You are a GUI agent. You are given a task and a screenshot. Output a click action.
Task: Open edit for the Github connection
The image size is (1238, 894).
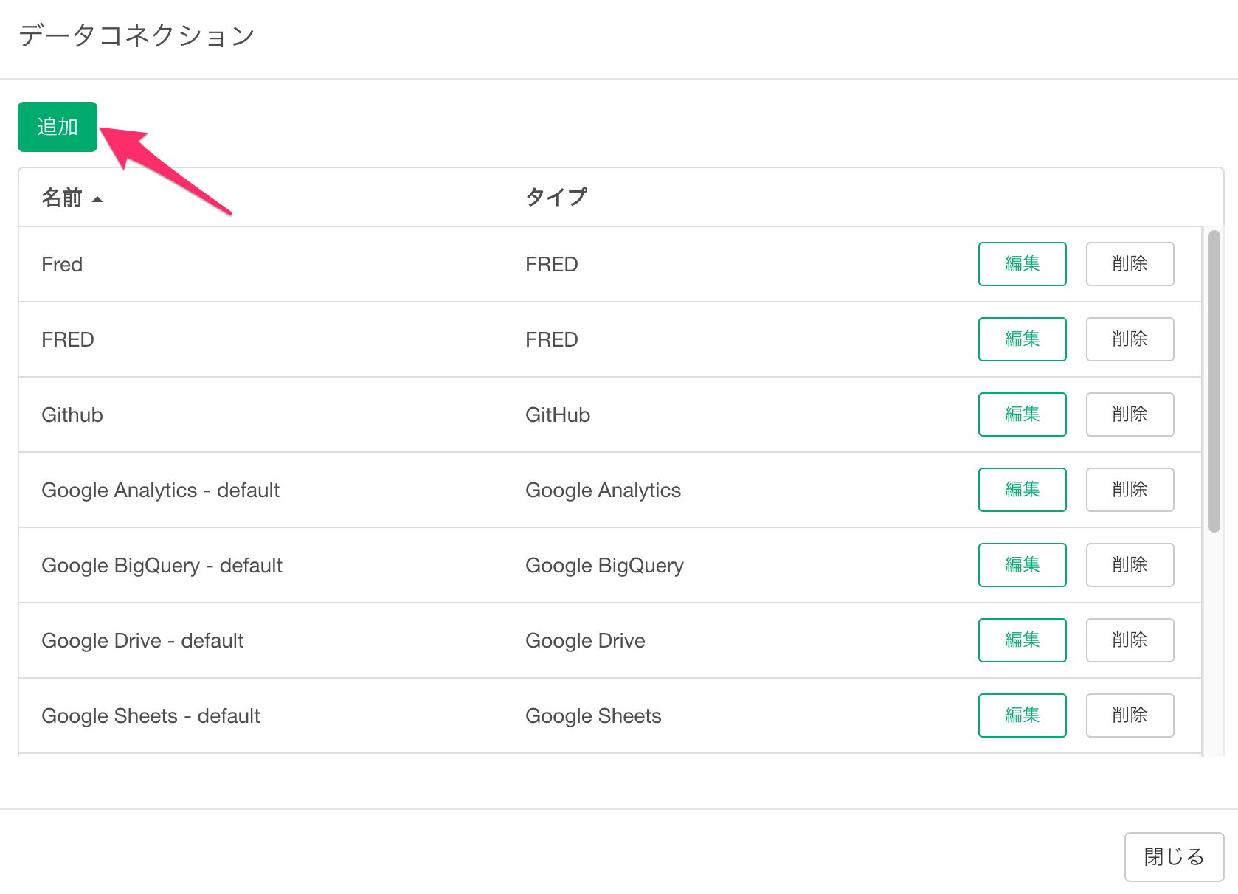tap(1022, 415)
